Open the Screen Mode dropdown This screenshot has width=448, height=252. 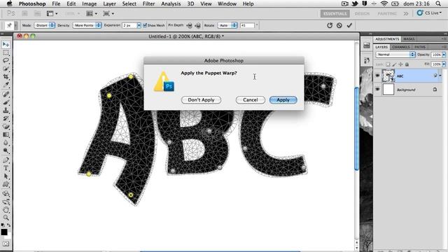click(108, 13)
